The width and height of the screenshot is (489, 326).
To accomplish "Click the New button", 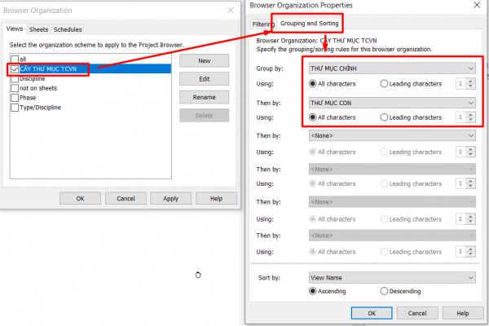I will 205,61.
